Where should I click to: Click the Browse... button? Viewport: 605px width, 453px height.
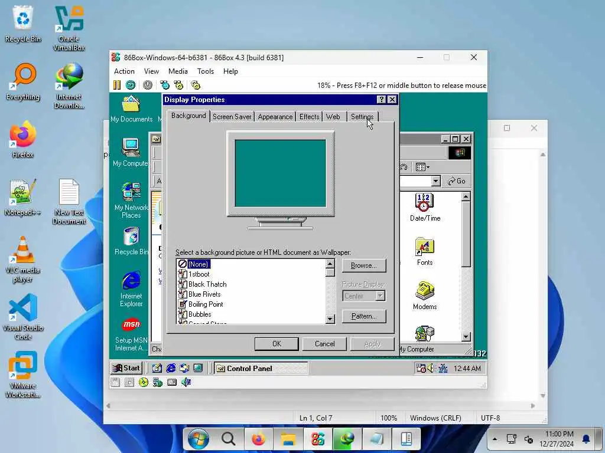click(364, 265)
